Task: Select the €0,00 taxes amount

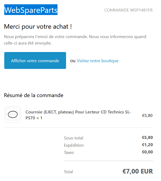Action: (147, 152)
